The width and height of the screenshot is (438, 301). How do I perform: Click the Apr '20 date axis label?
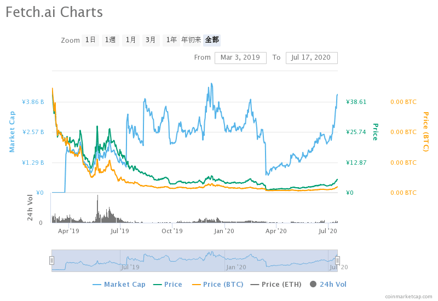[x=276, y=231]
